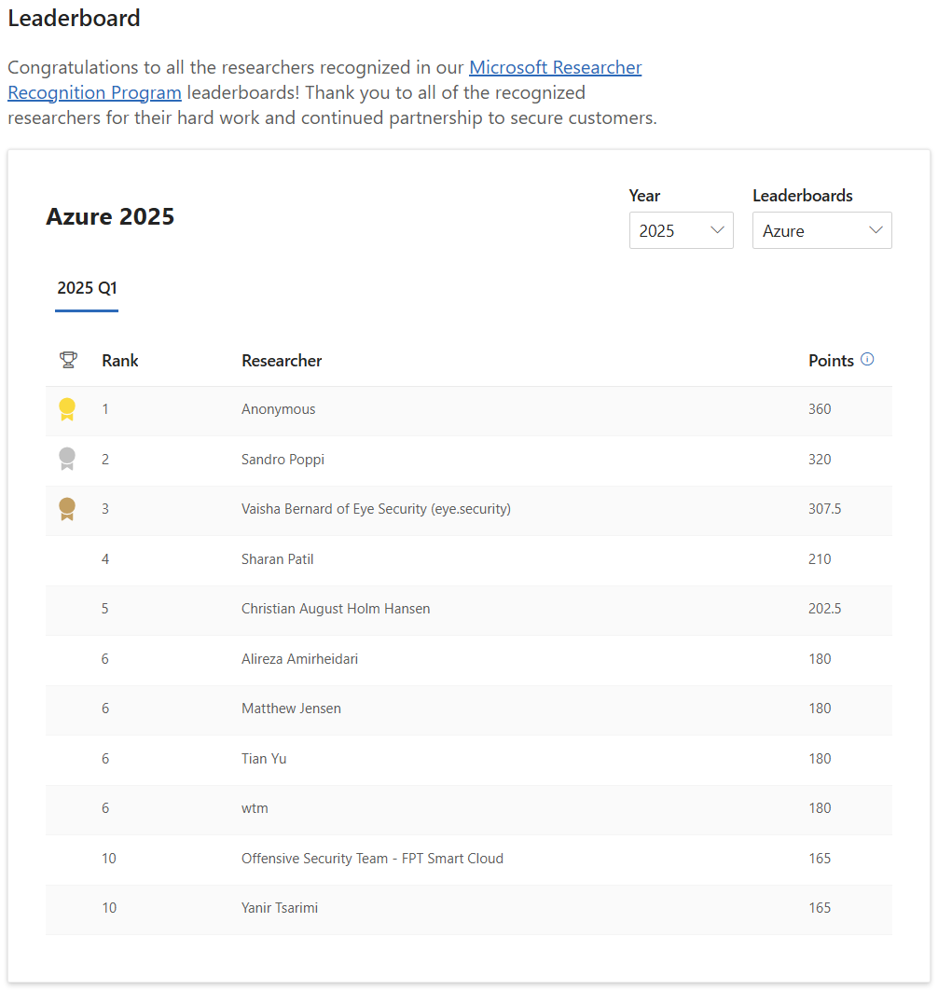Click the Points column header
The height and width of the screenshot is (991, 938).
(831, 361)
